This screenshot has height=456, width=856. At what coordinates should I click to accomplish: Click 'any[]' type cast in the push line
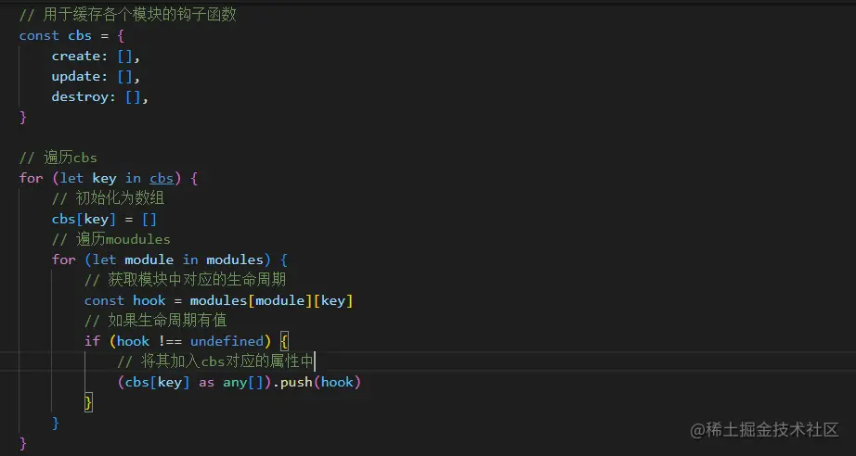tap(243, 382)
